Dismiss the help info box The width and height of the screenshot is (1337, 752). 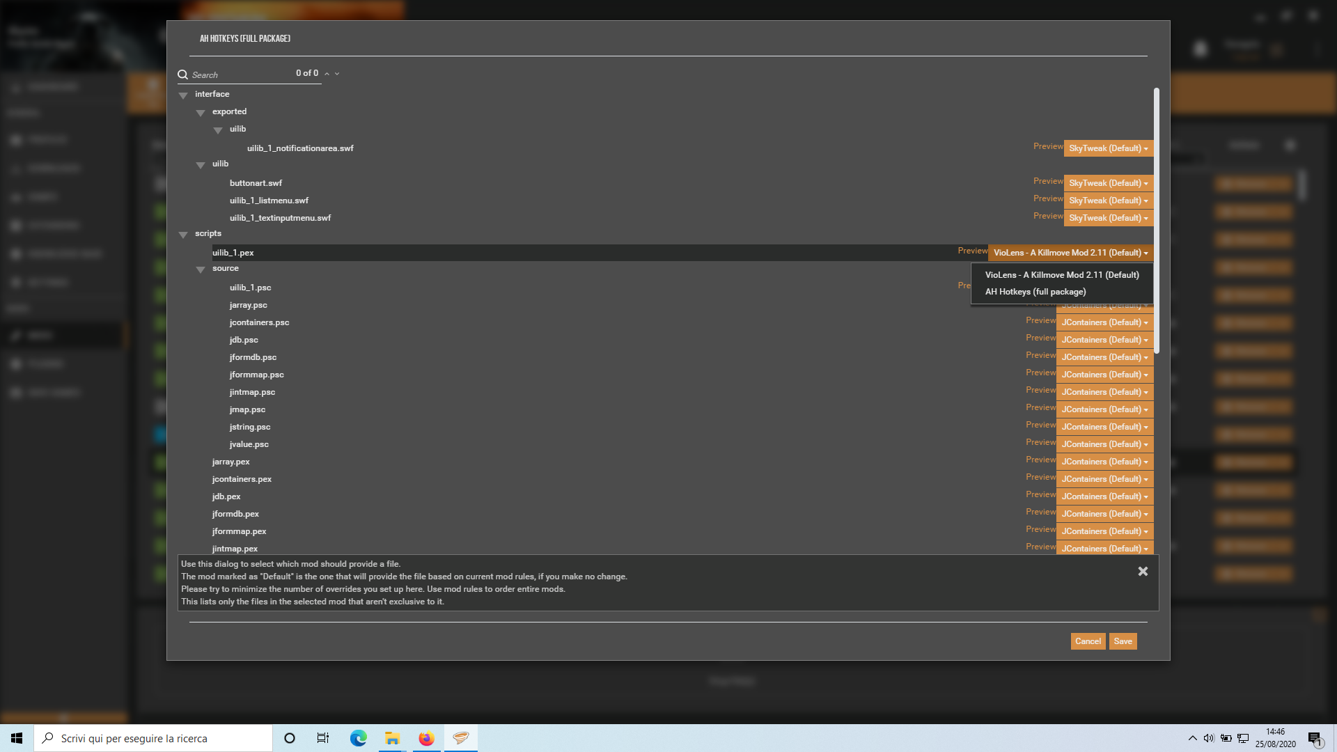pos(1143,571)
